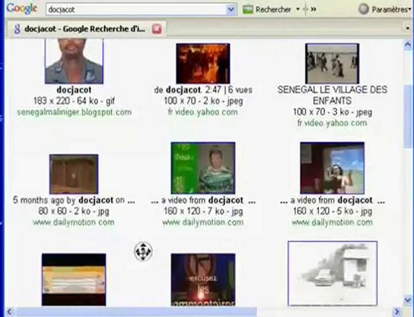Open the green-background man thumbnail
This screenshot has width=414, height=317.
pyautogui.click(x=203, y=168)
